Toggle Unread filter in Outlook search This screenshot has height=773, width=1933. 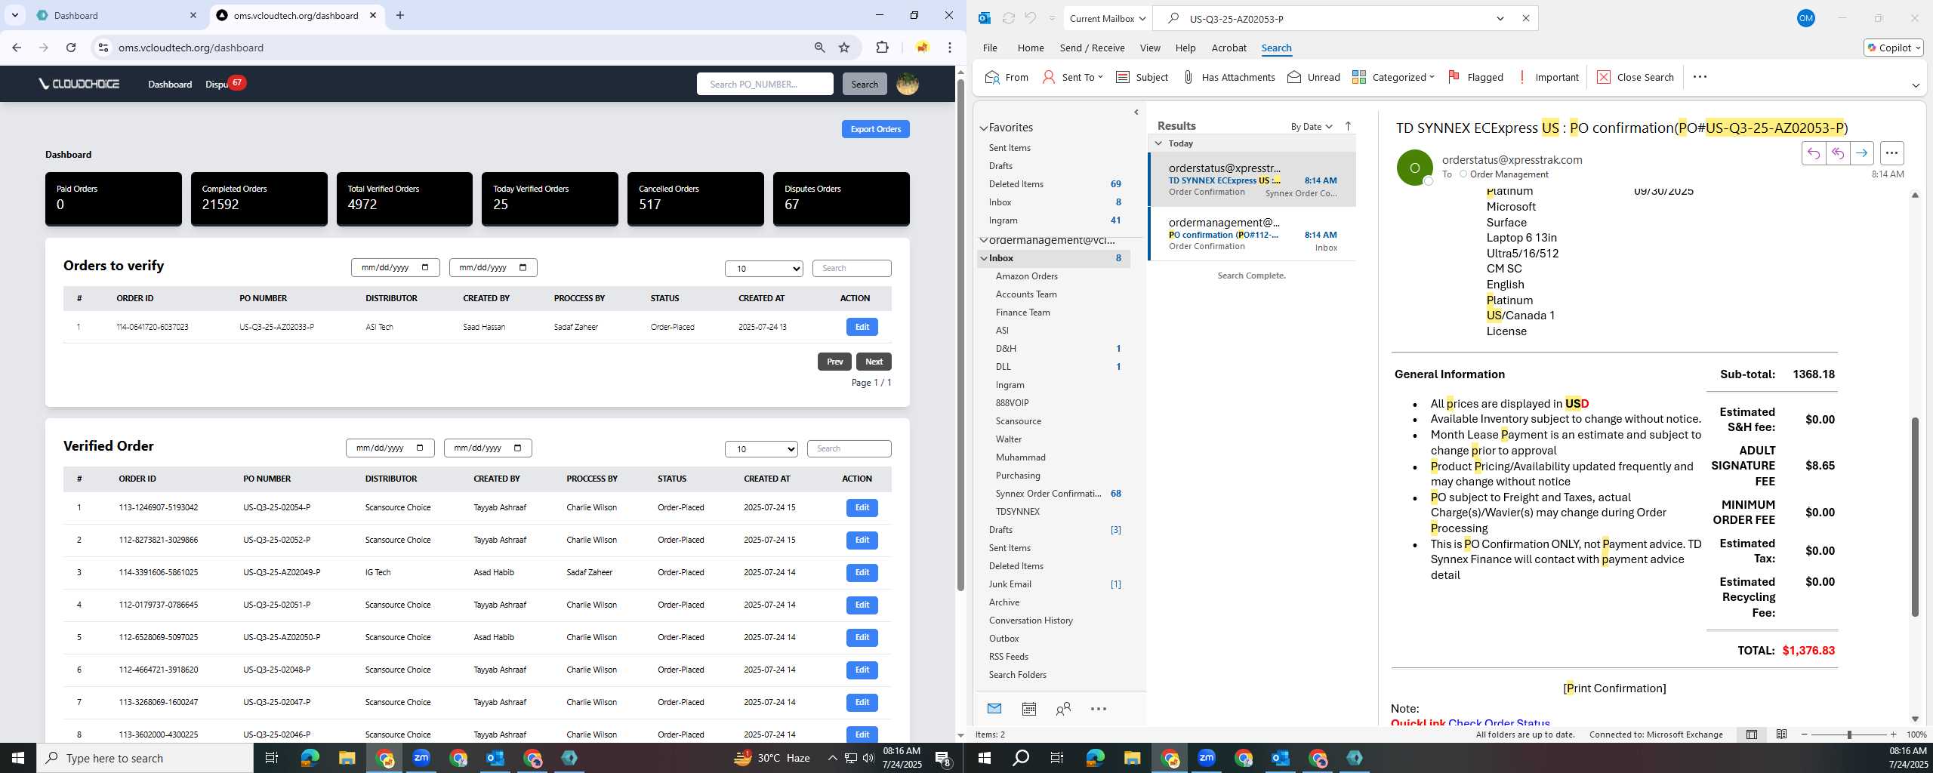[x=1314, y=77]
